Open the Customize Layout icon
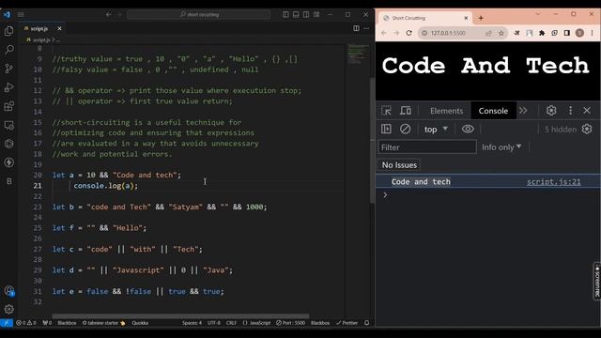 point(316,15)
